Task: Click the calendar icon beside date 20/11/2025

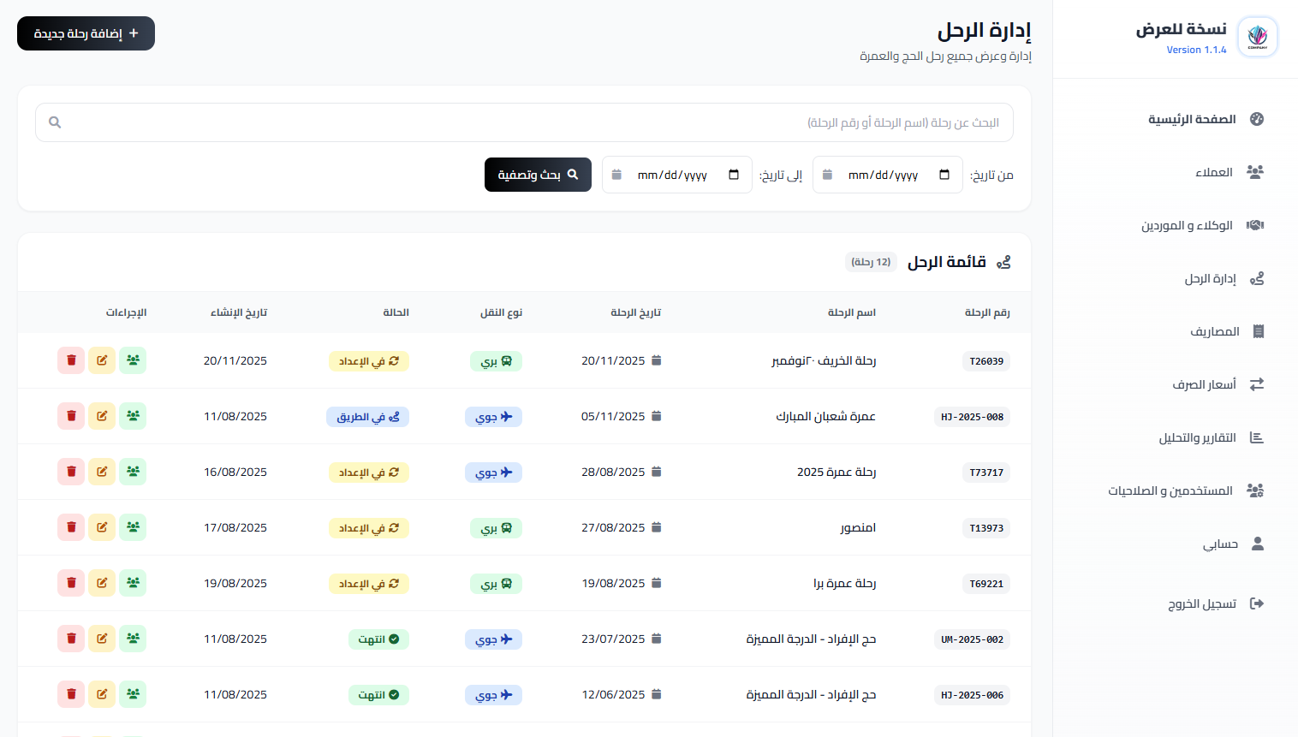Action: (656, 360)
